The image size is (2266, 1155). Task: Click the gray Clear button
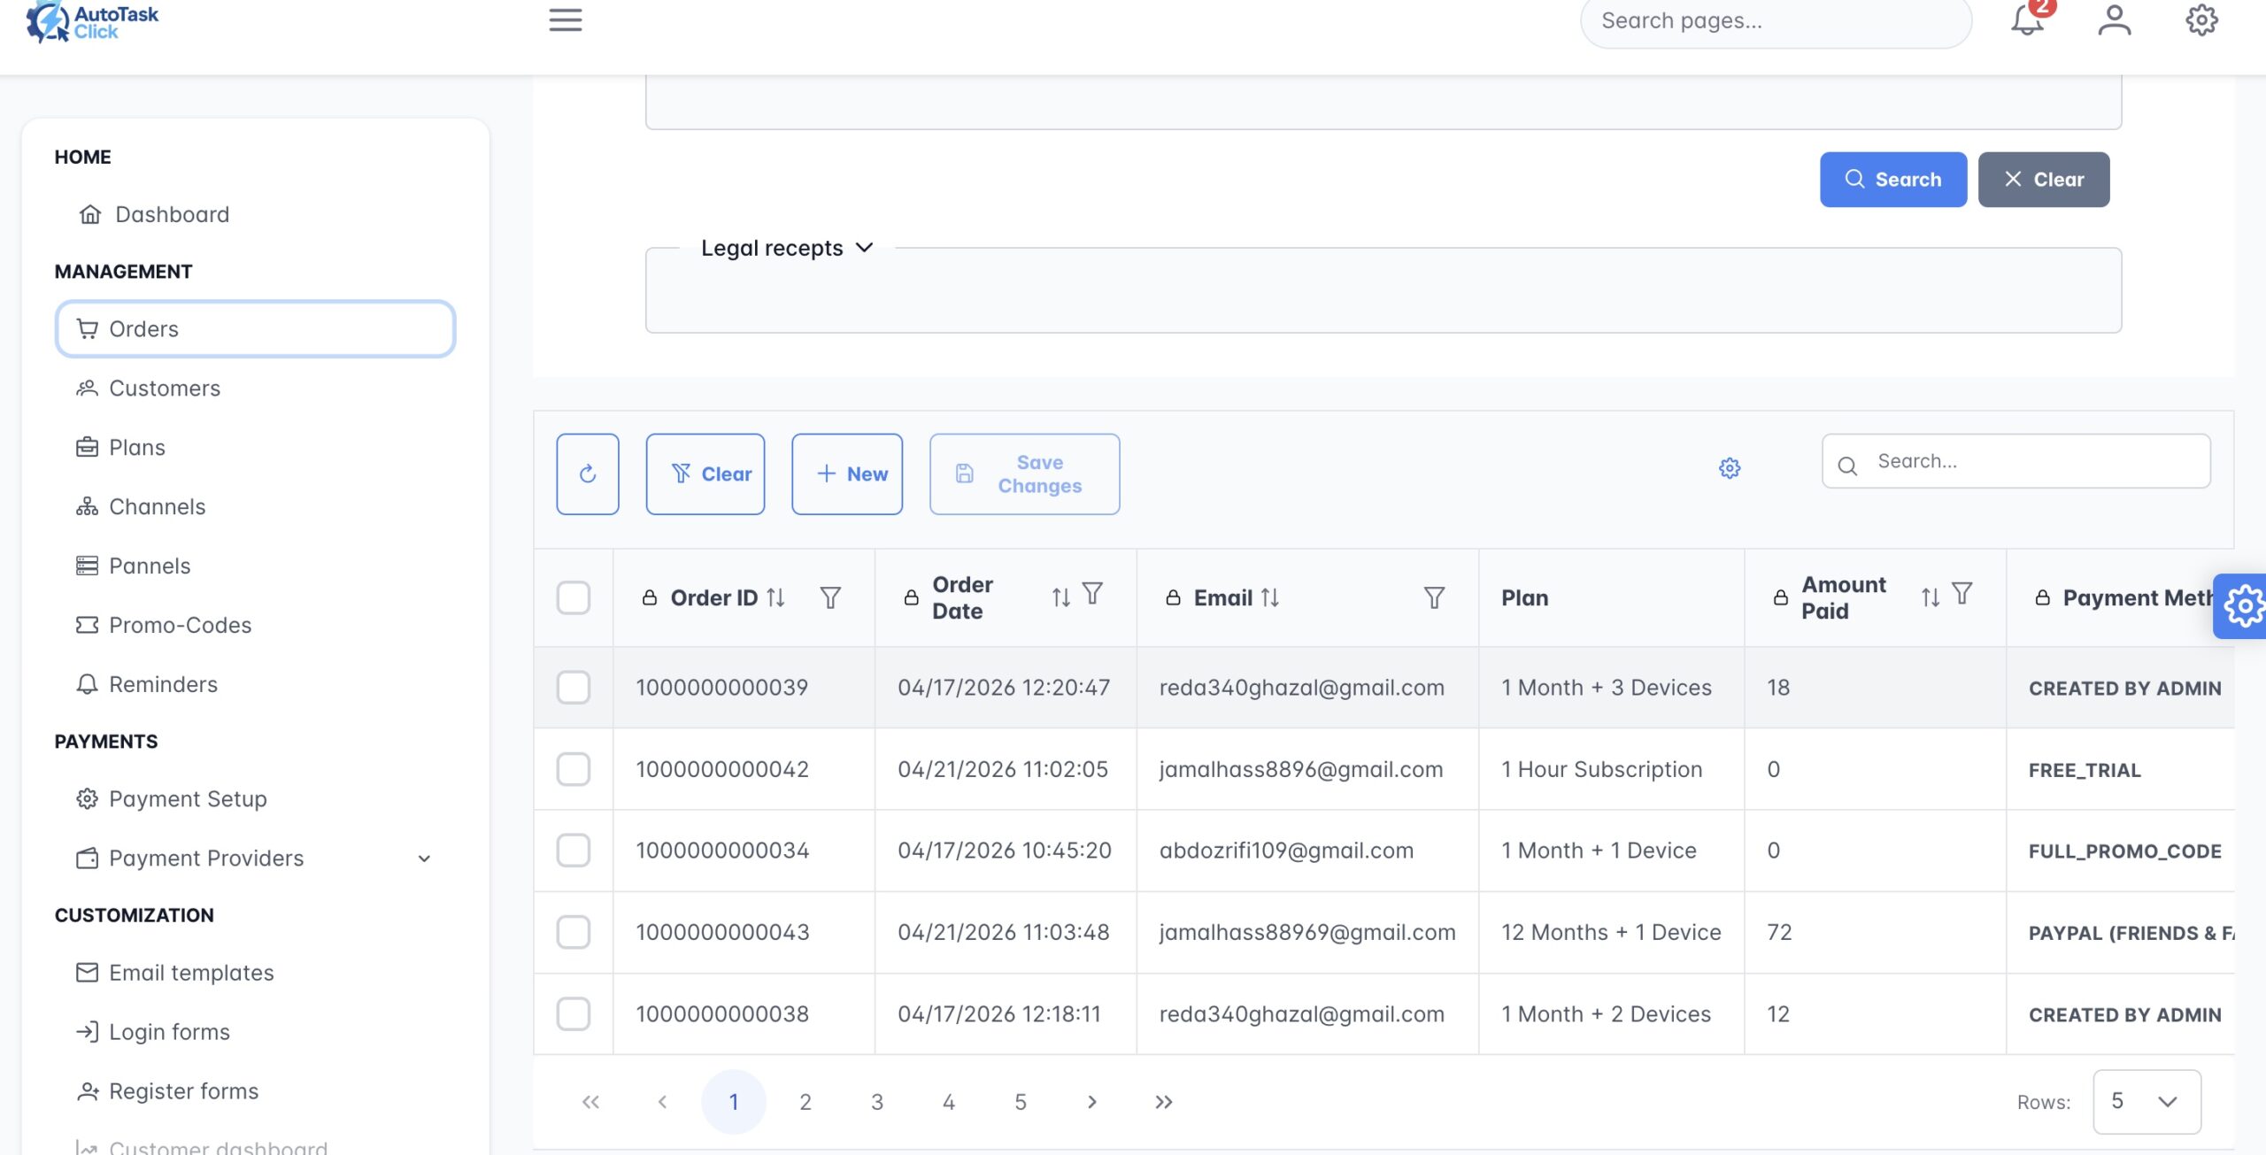[2044, 180]
